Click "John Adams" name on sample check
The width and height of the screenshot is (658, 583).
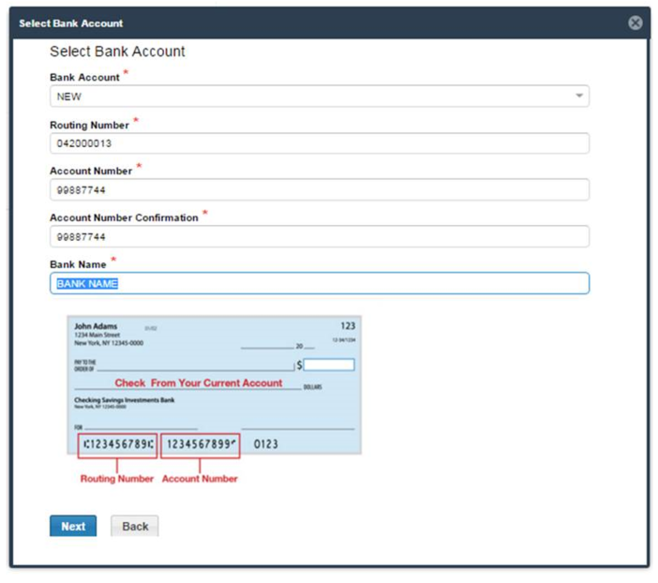point(96,327)
